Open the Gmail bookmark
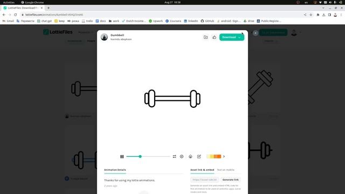This screenshot has width=345, height=194. coord(8,21)
